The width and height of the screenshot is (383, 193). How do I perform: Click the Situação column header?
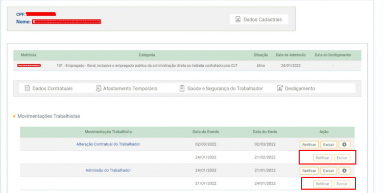click(x=260, y=55)
